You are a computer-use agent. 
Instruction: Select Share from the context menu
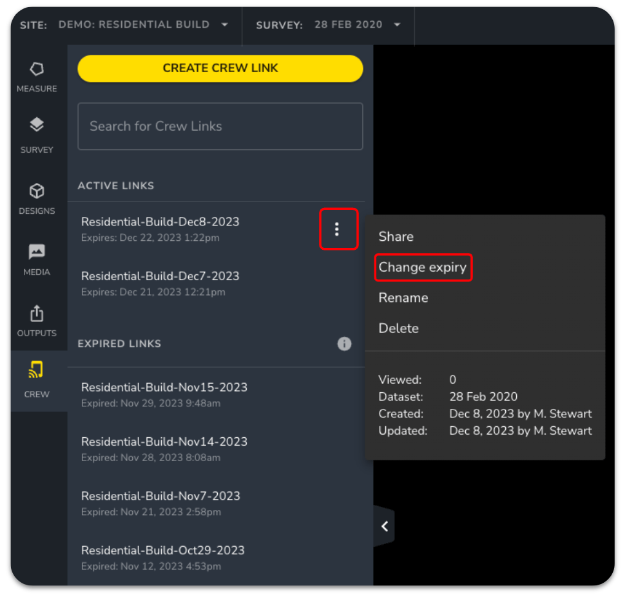[x=396, y=236]
